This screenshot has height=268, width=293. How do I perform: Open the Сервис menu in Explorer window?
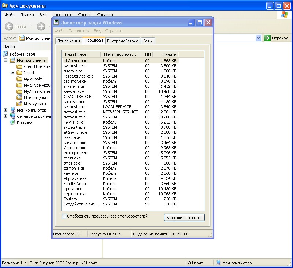(85, 15)
